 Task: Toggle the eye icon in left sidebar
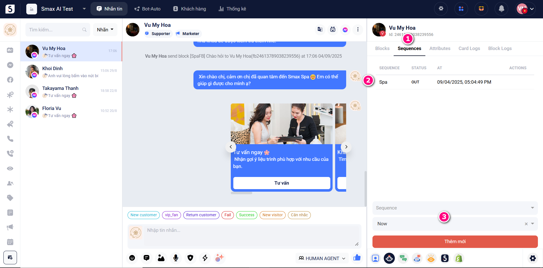pyautogui.click(x=10, y=168)
